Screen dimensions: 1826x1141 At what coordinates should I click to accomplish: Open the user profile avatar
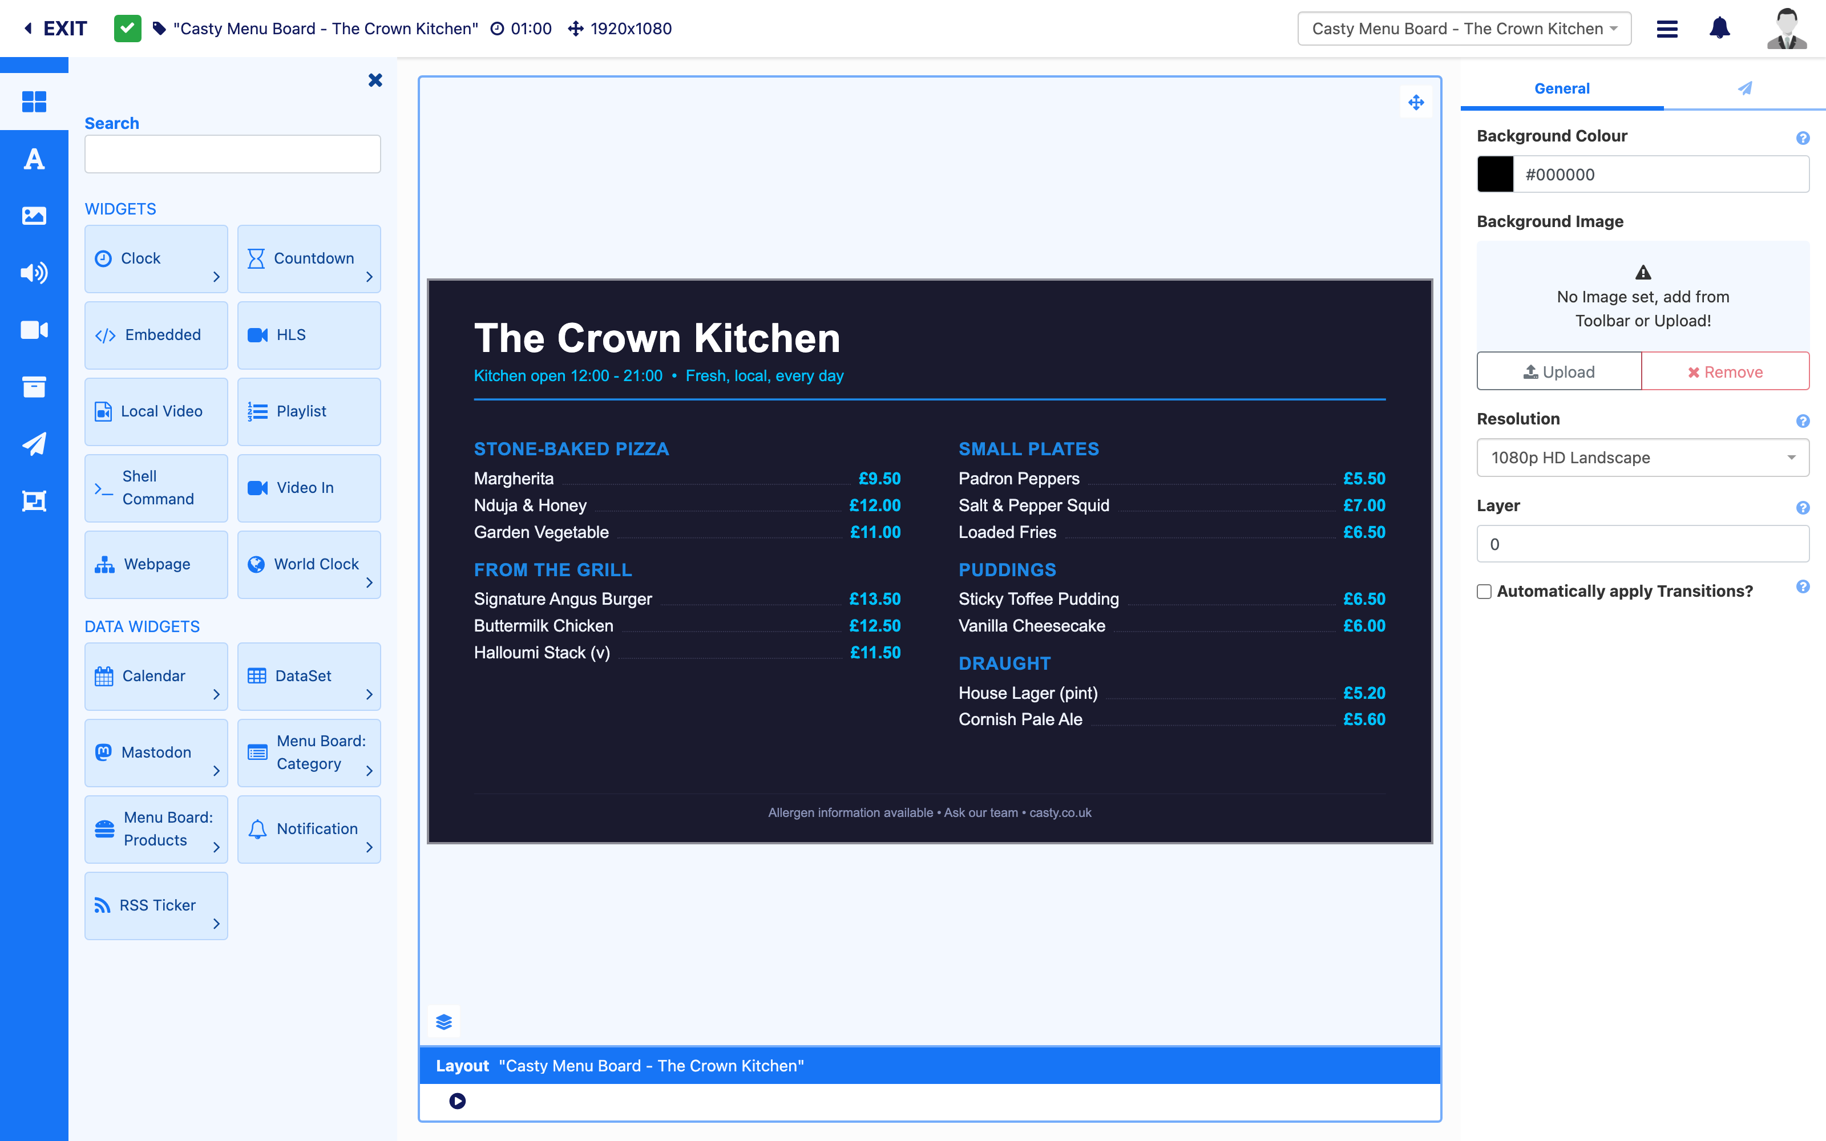(x=1787, y=29)
